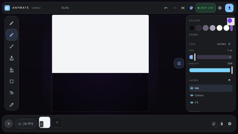Select the frame 01 thumbnail
The width and height of the screenshot is (238, 134).
45,122
